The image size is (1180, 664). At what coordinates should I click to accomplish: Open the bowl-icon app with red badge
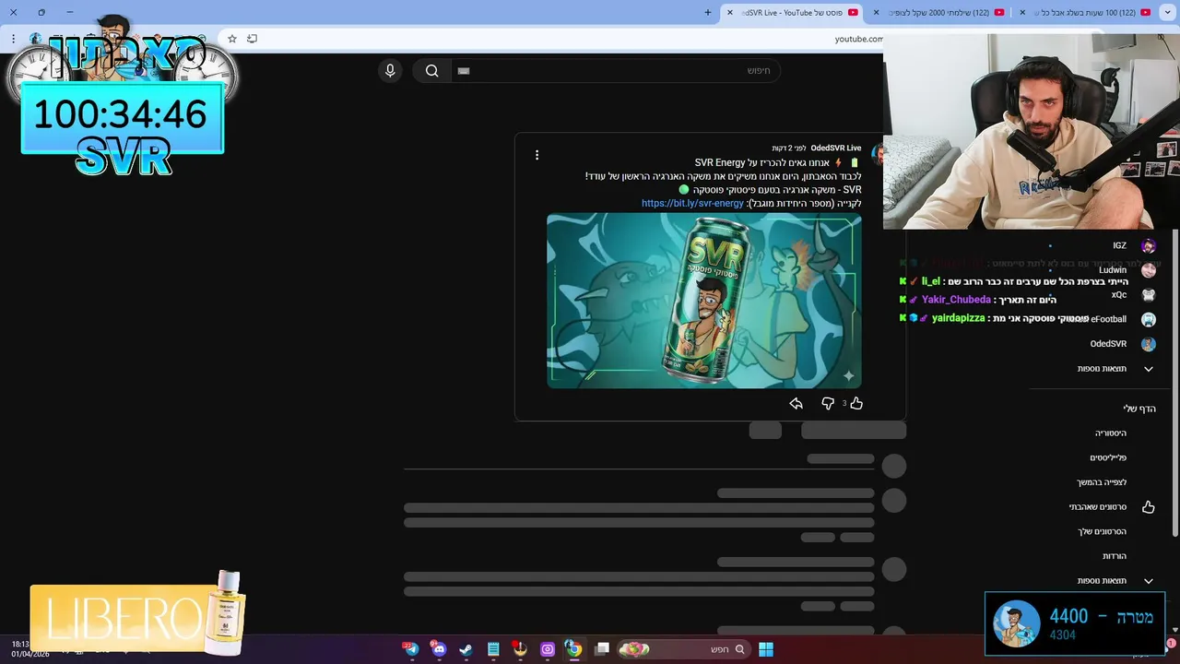(x=520, y=649)
